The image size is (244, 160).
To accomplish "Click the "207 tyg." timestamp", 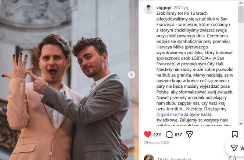I will 182,8.
